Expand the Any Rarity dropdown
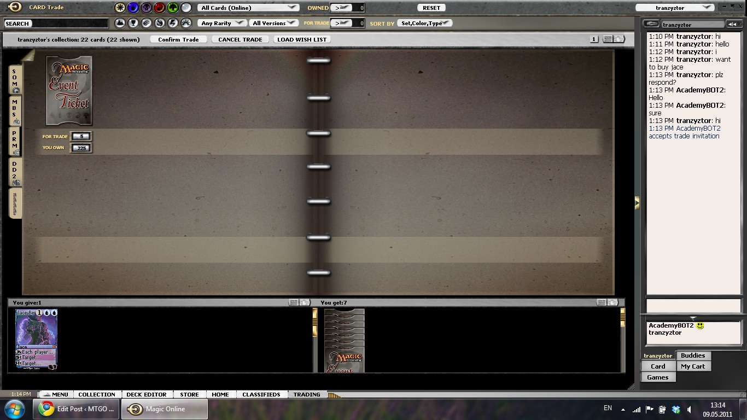The width and height of the screenshot is (747, 420). (x=223, y=23)
